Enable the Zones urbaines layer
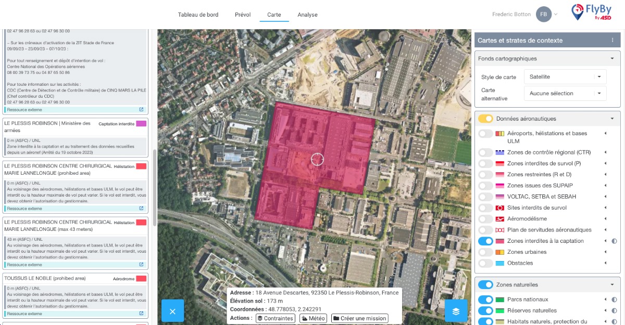Screen dimensions: 625x325 pos(485,252)
